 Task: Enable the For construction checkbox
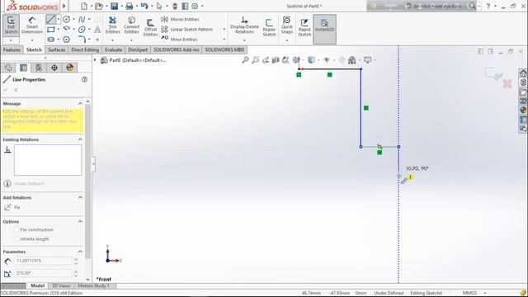point(16,229)
